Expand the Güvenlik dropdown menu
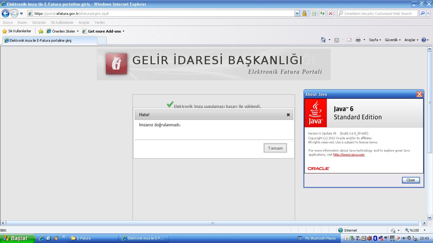Image resolution: width=433 pixels, height=243 pixels. coord(392,40)
